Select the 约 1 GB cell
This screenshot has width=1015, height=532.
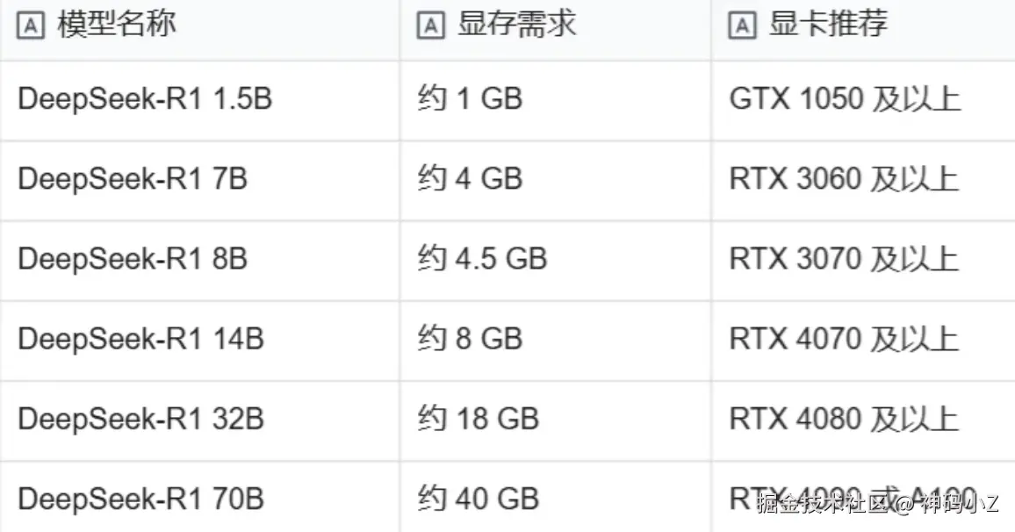[470, 99]
